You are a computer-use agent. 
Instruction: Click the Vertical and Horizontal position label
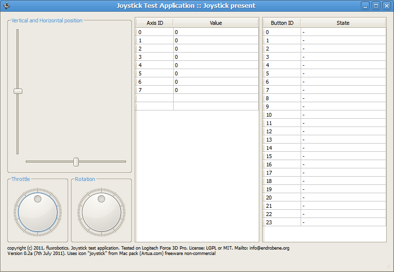47,20
